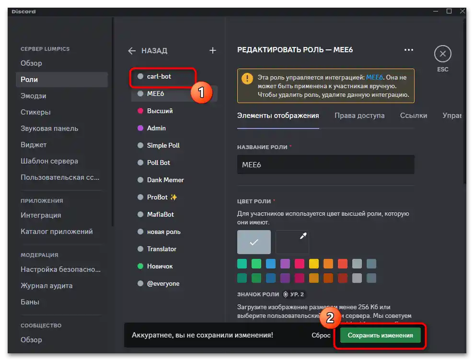Save changes with Сохранить изменения button
The height and width of the screenshot is (361, 474).
pos(381,336)
